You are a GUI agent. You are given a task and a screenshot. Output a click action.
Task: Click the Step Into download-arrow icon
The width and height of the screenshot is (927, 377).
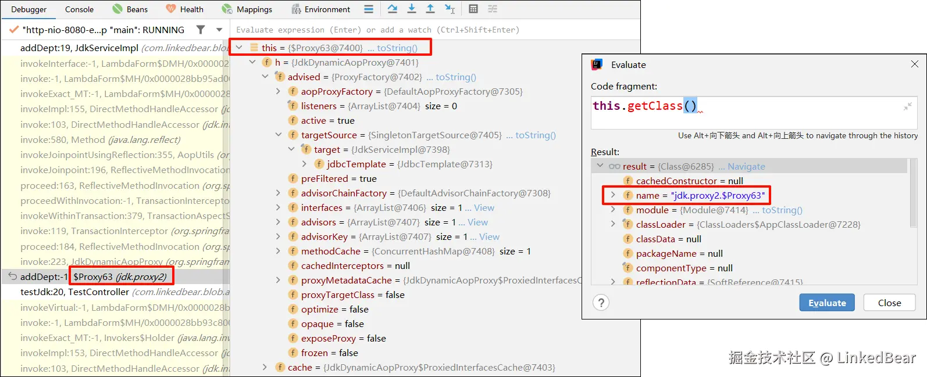pos(412,9)
